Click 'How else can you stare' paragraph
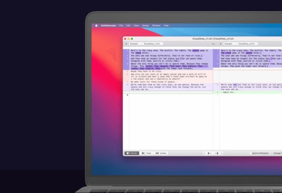 click(x=169, y=76)
